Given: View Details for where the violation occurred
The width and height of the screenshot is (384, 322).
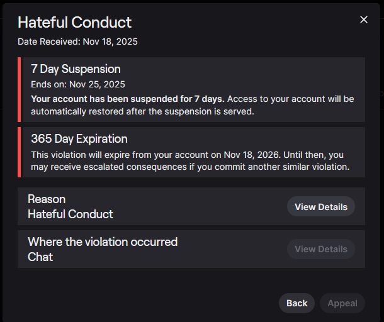Looking at the screenshot, I should [320, 249].
